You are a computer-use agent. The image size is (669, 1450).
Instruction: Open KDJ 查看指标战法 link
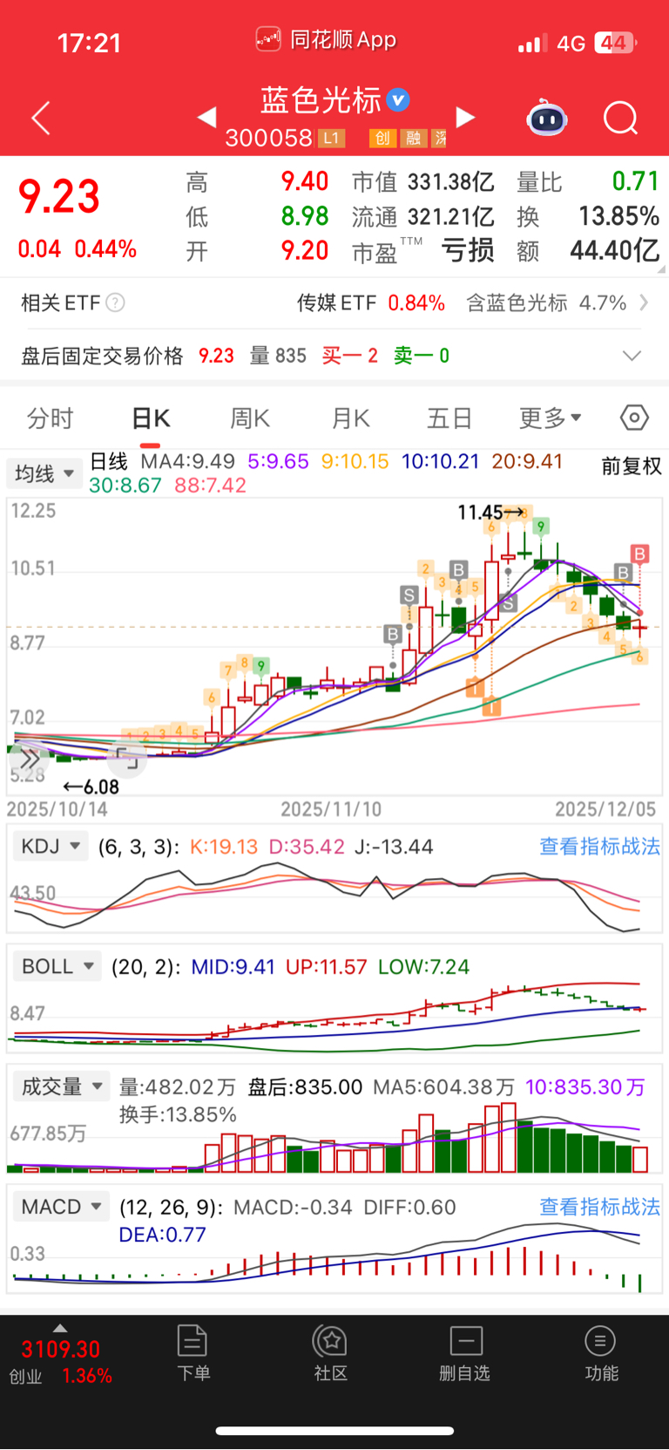pos(599,847)
